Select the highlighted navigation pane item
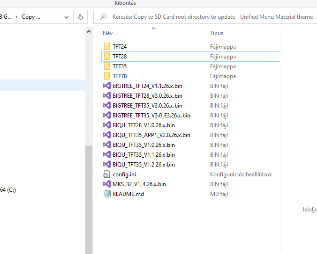Screen dimensions: 317x254 pos(43,85)
